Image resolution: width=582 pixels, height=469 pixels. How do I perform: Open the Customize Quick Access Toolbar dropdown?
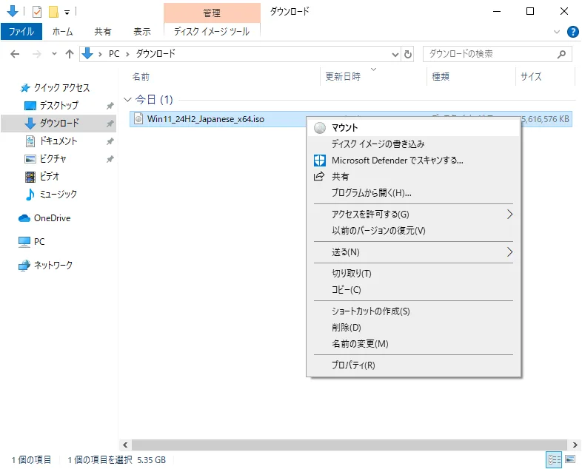click(x=67, y=13)
